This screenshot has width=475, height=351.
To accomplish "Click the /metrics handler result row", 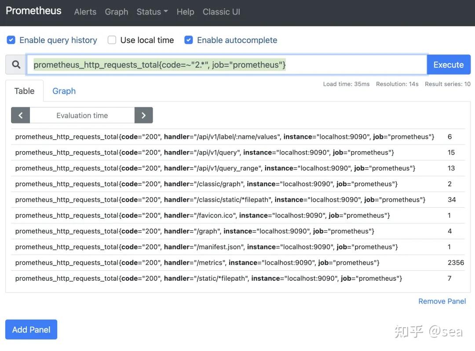I will [x=197, y=263].
